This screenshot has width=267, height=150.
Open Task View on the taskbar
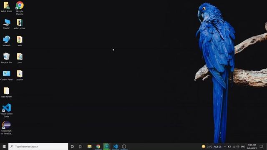81,146
